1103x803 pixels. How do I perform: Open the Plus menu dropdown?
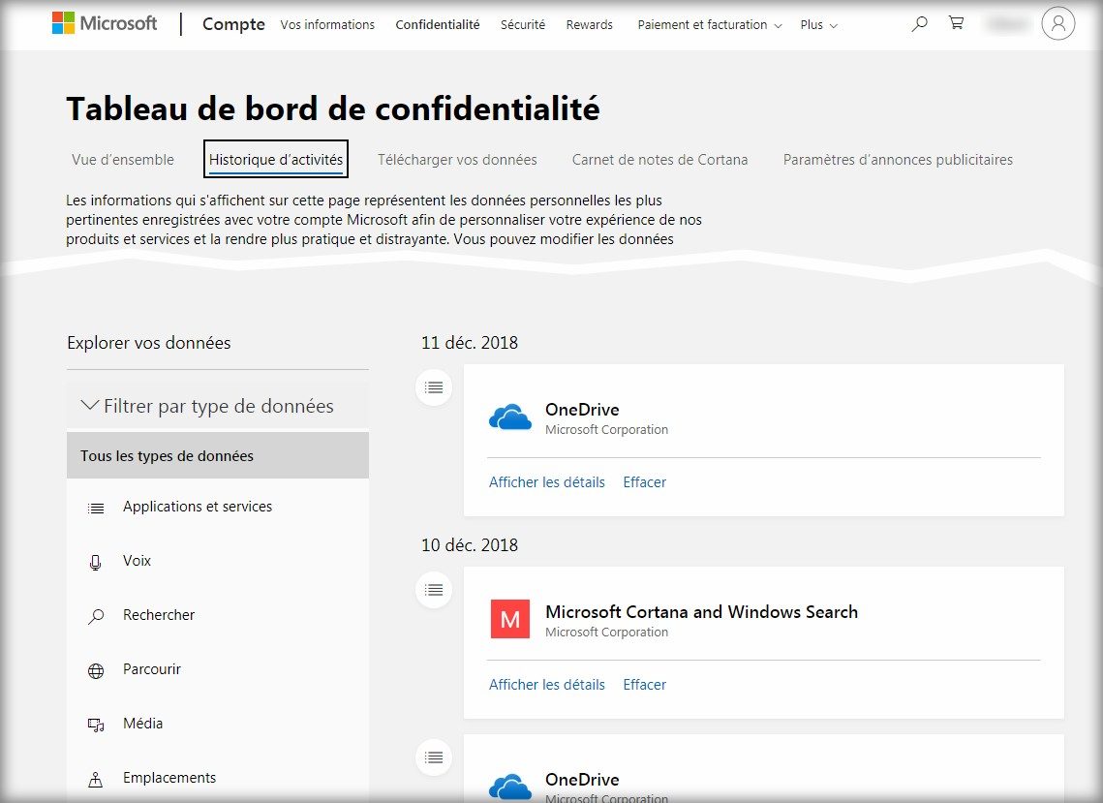[x=818, y=25]
